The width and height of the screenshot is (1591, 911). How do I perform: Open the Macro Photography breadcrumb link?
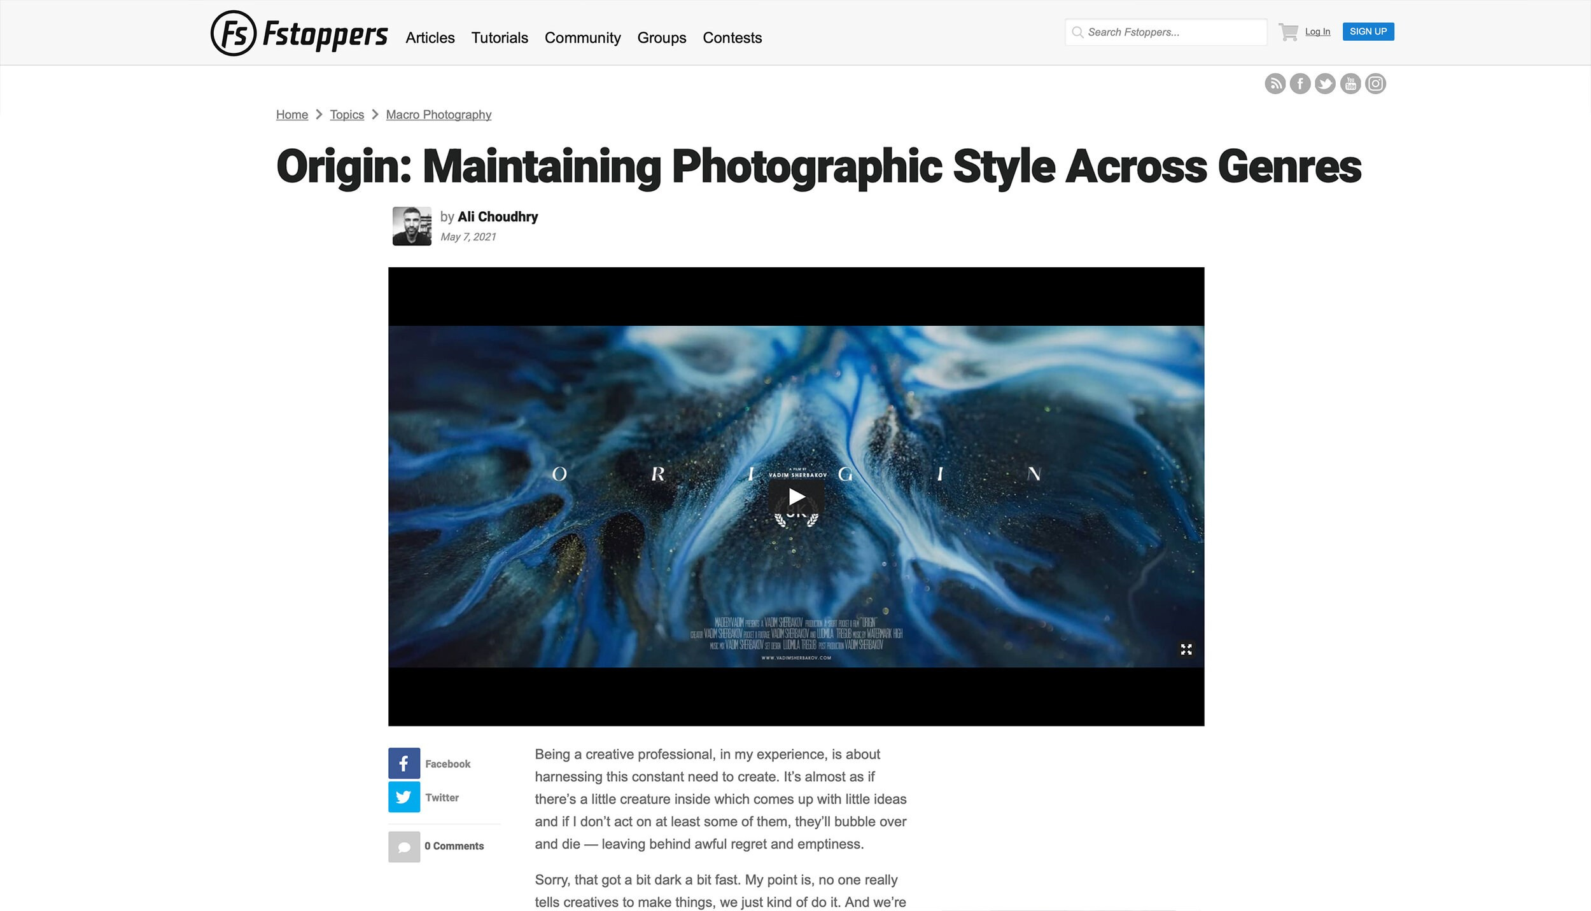(438, 115)
